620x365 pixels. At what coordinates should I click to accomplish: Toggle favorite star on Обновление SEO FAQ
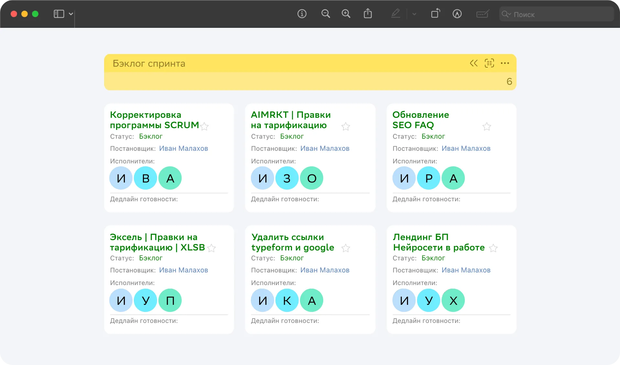[486, 127]
